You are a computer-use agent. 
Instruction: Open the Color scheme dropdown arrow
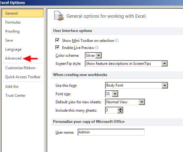[98, 56]
